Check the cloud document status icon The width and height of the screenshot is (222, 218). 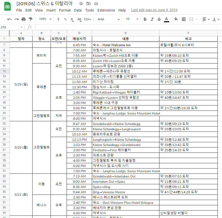coord(96,3)
